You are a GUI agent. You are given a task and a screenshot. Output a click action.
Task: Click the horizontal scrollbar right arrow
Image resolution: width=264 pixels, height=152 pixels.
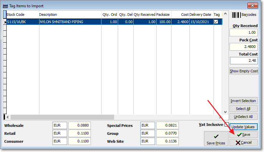221,117
